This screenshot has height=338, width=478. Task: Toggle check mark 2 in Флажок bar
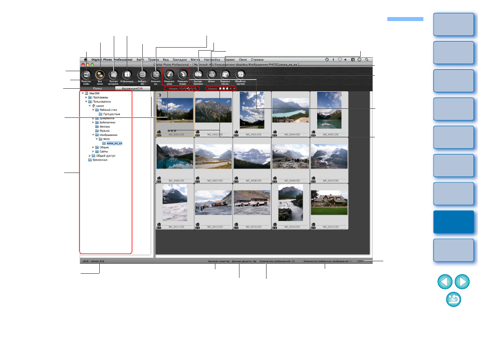[184, 88]
